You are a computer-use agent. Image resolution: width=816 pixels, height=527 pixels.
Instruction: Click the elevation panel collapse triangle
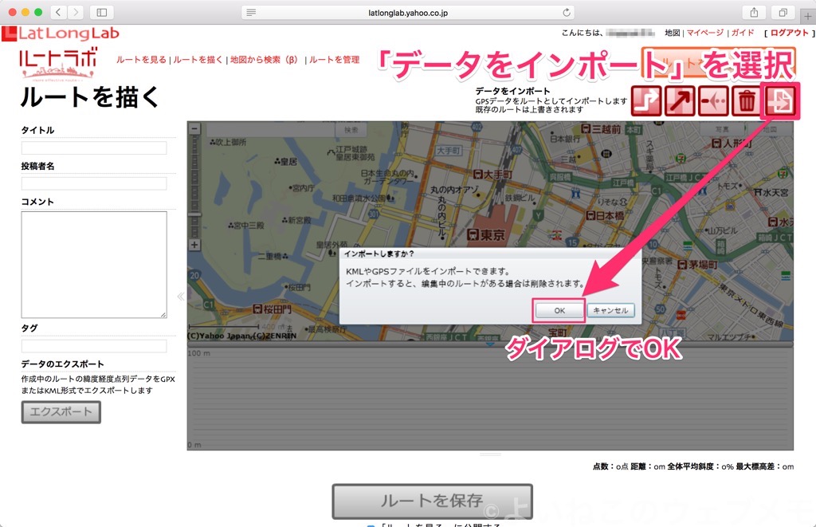[489, 345]
